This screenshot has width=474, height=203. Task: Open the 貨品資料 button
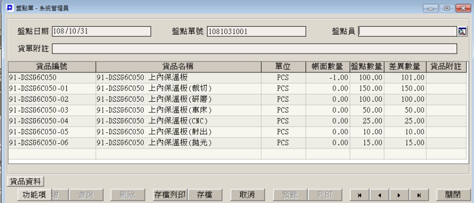pos(25,181)
